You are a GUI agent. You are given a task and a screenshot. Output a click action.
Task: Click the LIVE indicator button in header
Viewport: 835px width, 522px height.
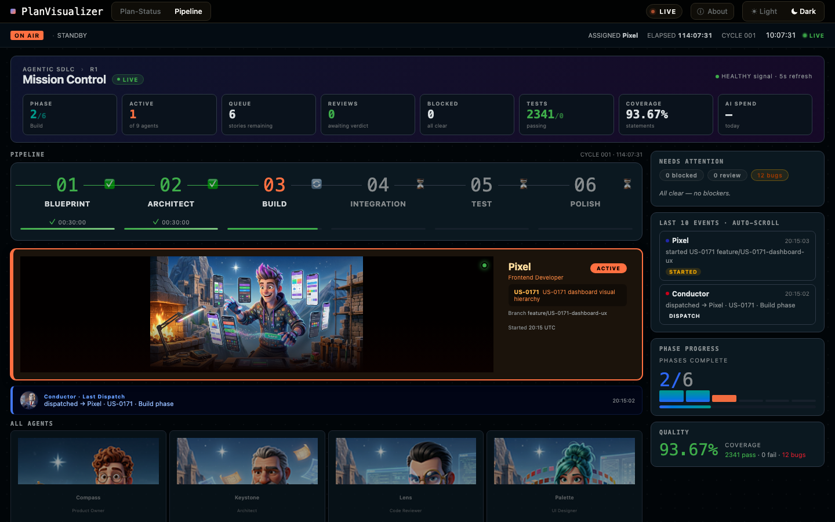pos(664,12)
